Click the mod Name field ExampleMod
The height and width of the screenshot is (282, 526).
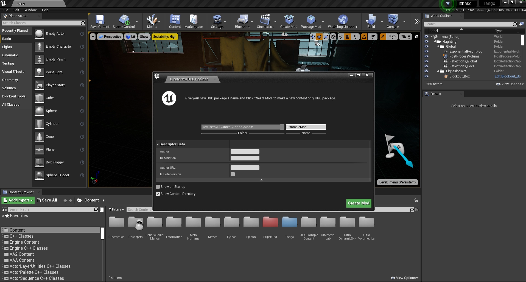point(306,127)
